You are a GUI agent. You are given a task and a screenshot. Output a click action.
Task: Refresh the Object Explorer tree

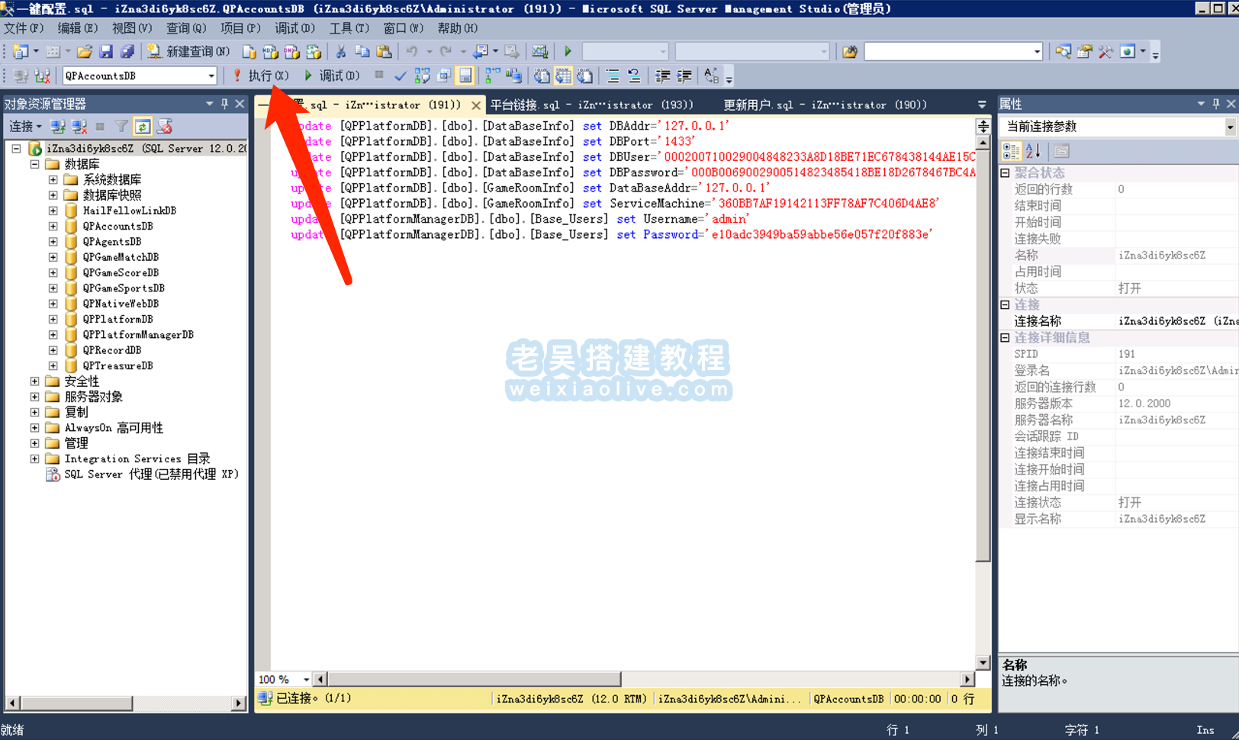point(143,126)
